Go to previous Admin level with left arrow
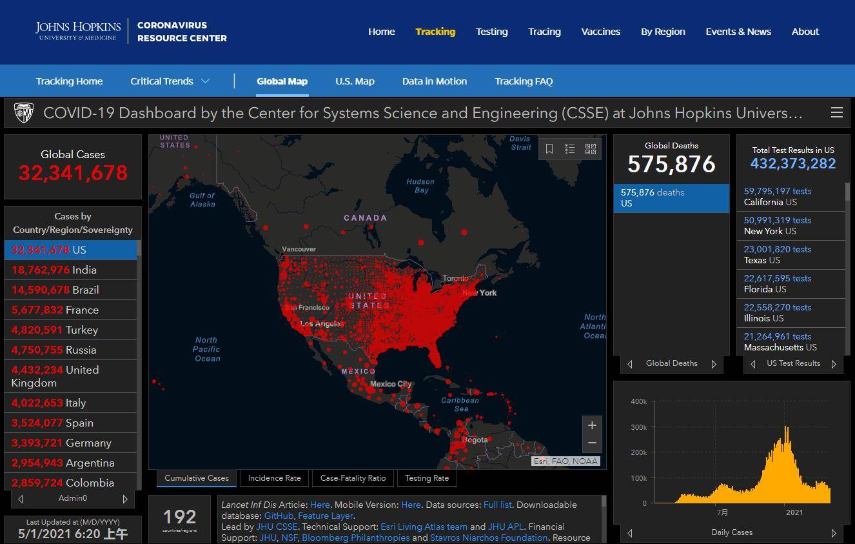Viewport: 855px width, 544px height. (21, 498)
